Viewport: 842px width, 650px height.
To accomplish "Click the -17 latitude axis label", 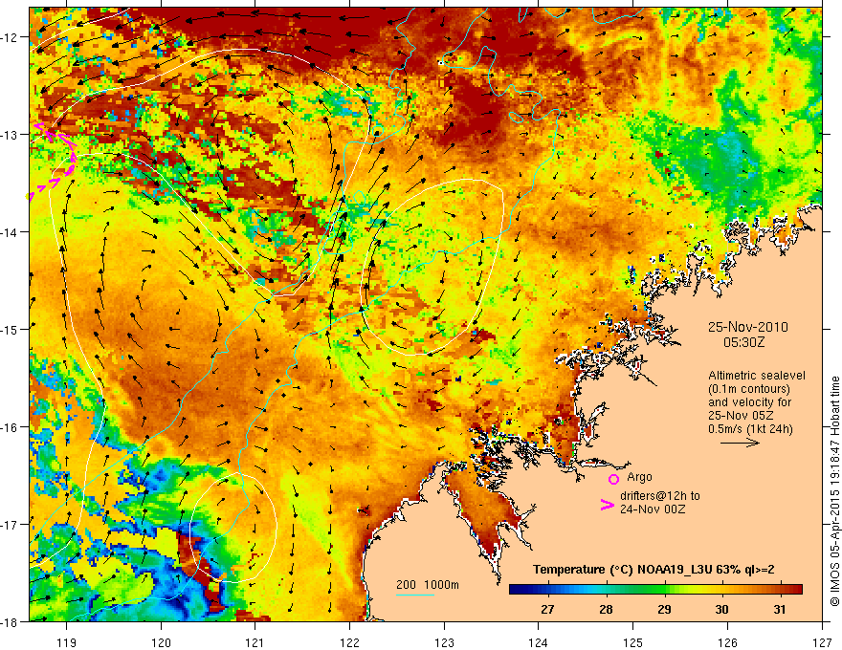I will pos(10,524).
